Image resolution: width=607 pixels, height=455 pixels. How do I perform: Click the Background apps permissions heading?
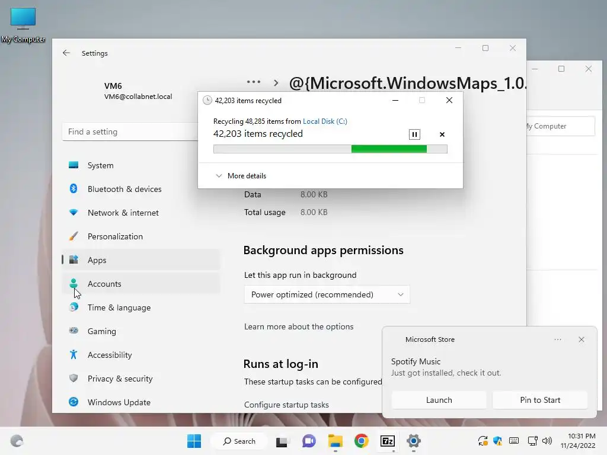(323, 251)
